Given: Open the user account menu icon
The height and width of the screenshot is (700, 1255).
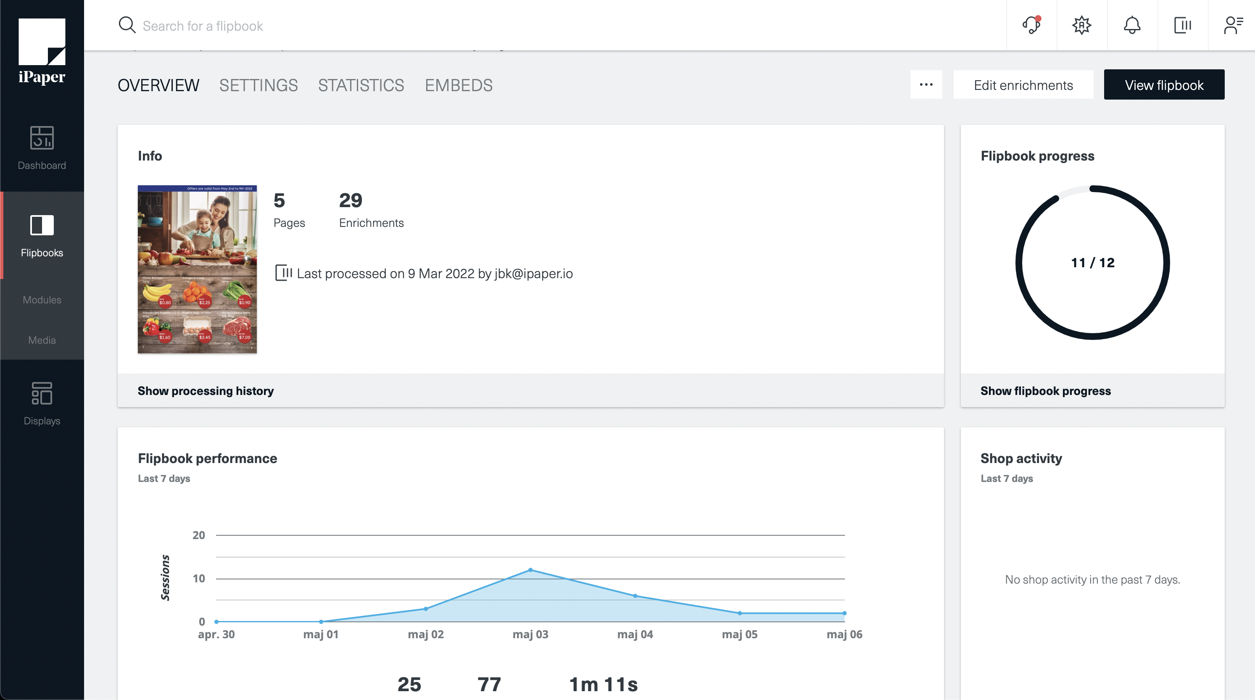Looking at the screenshot, I should click(1233, 25).
